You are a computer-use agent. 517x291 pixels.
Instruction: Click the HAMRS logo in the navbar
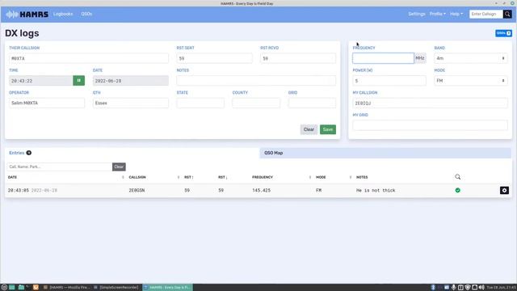(x=27, y=15)
